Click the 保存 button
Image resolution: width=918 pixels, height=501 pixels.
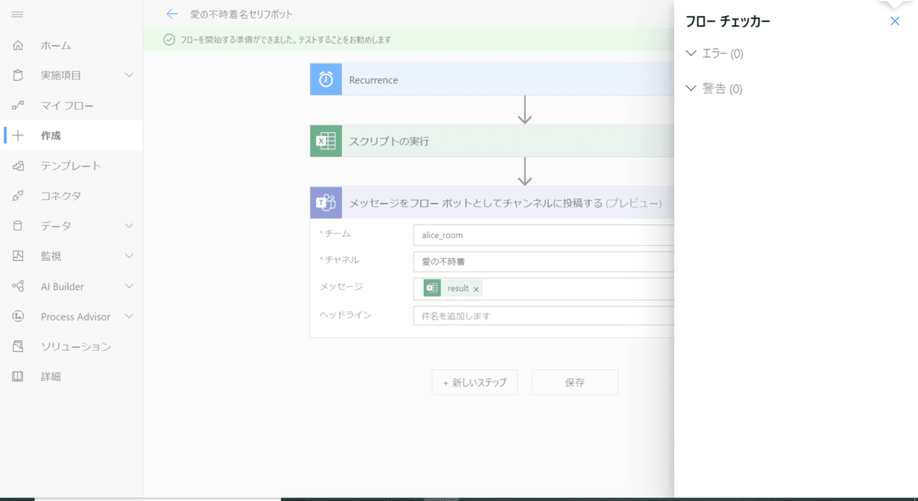coord(575,382)
